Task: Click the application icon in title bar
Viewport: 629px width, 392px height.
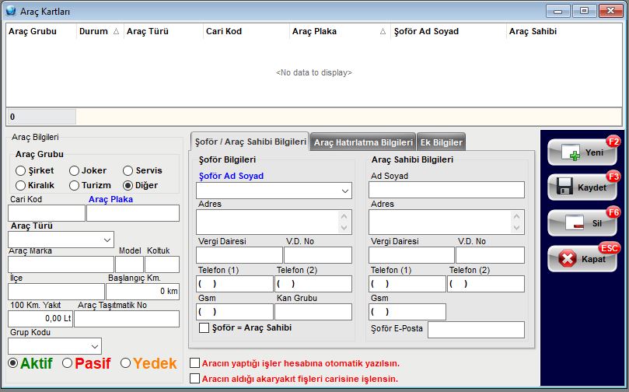Action: point(11,11)
